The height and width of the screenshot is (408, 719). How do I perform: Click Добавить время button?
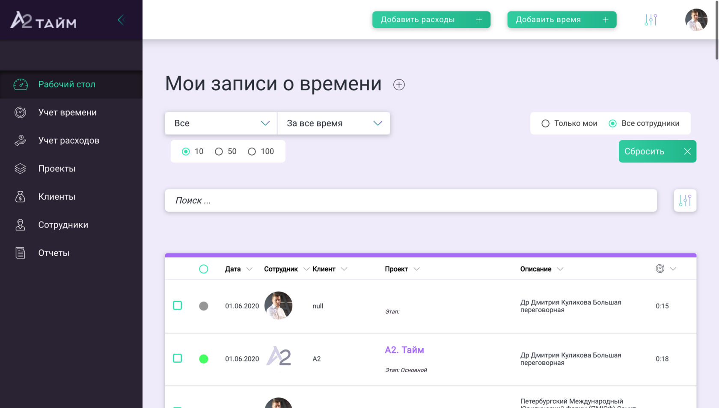coord(562,20)
